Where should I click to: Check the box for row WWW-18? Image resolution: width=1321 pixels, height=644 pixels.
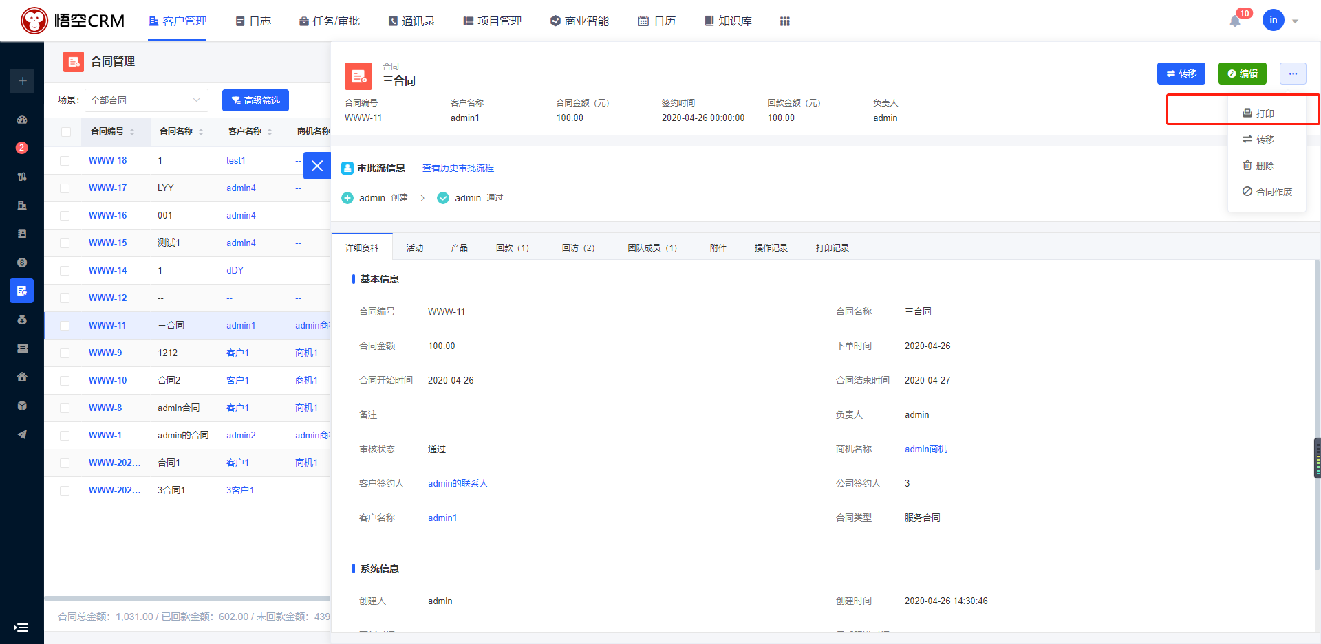[65, 161]
